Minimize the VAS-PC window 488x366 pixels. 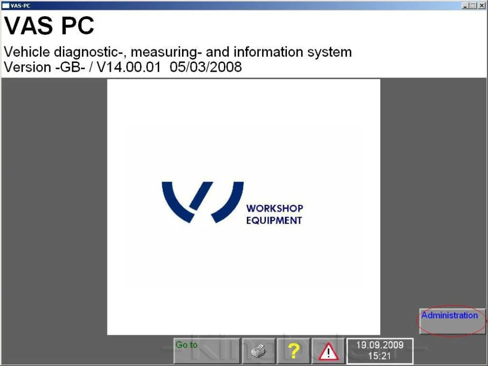point(465,5)
